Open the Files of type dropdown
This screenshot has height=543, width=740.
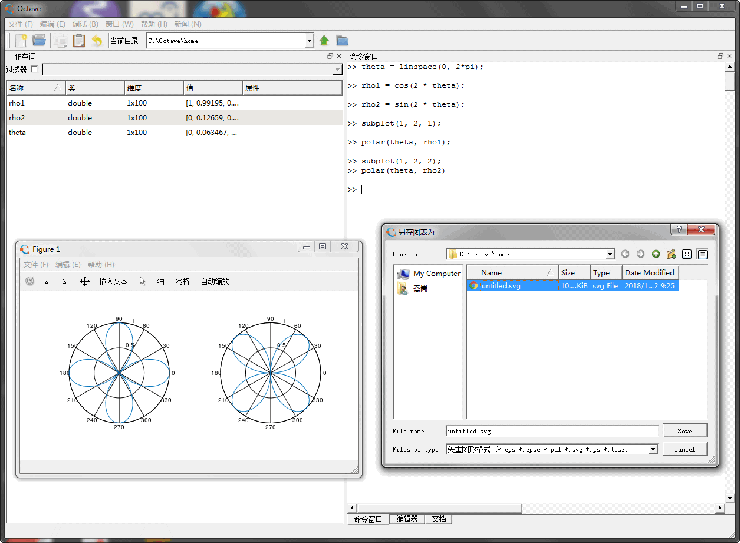click(653, 449)
